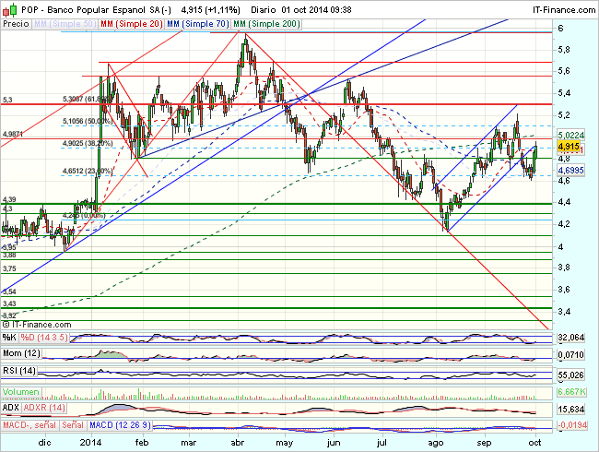This screenshot has width=599, height=452.
Task: Select the %K stochastic label
Action: (9, 338)
